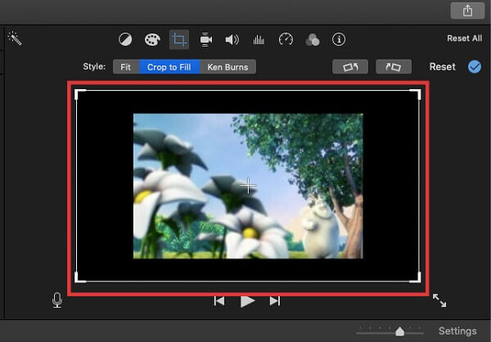The width and height of the screenshot is (491, 342).
Task: Select the cropping tool icon
Action: pos(179,40)
